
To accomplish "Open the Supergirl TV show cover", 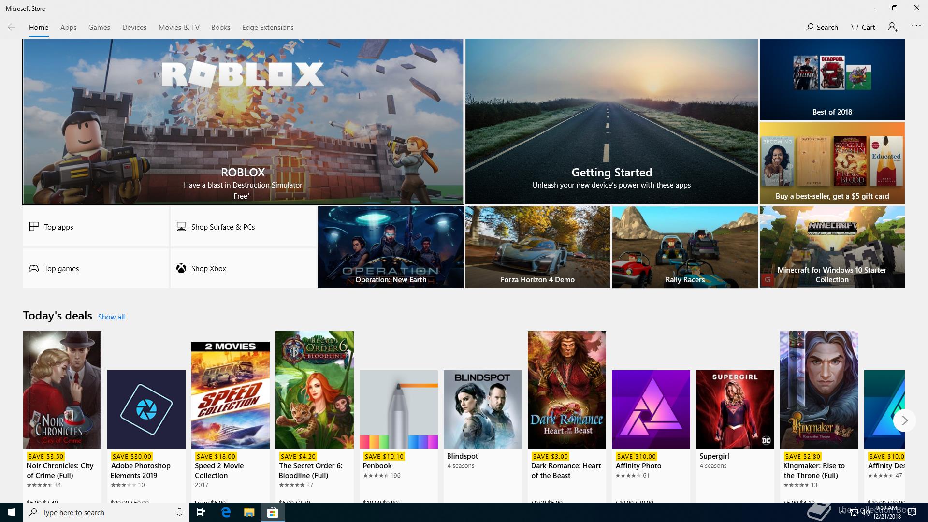I will 735,409.
